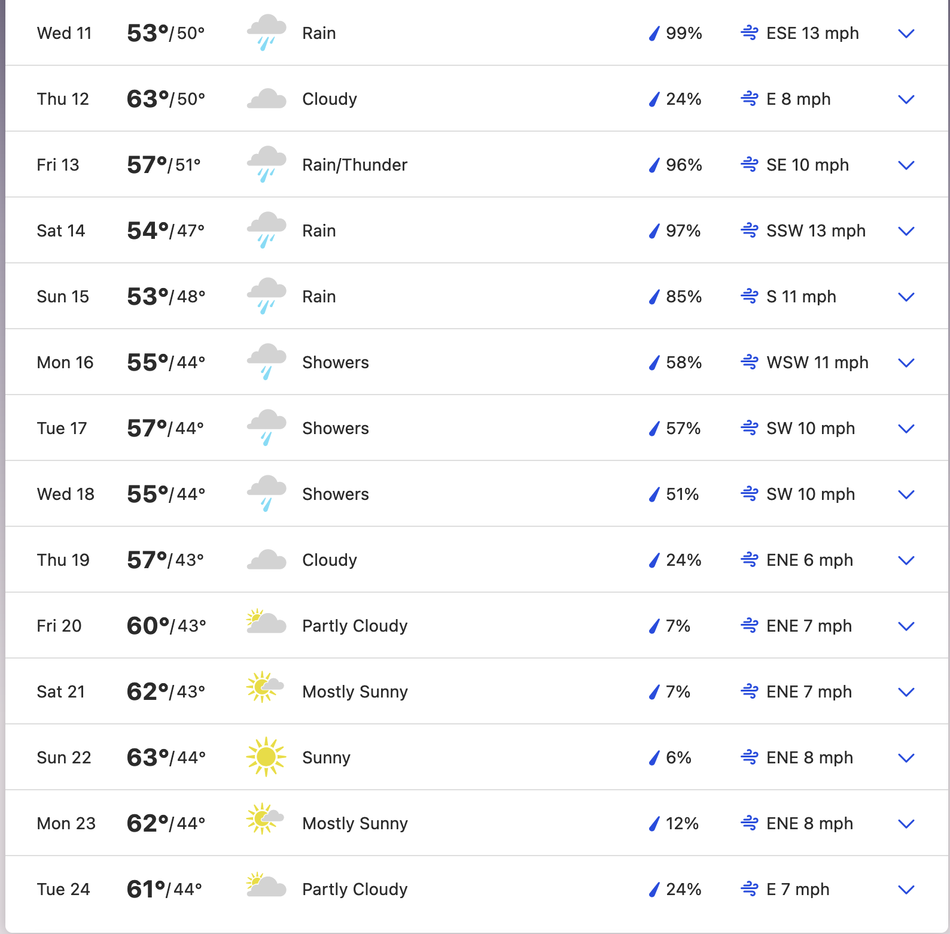Viewport: 950px width, 934px height.
Task: Click the raindrop icon beside 85% on Sun 15
Action: [x=654, y=296]
